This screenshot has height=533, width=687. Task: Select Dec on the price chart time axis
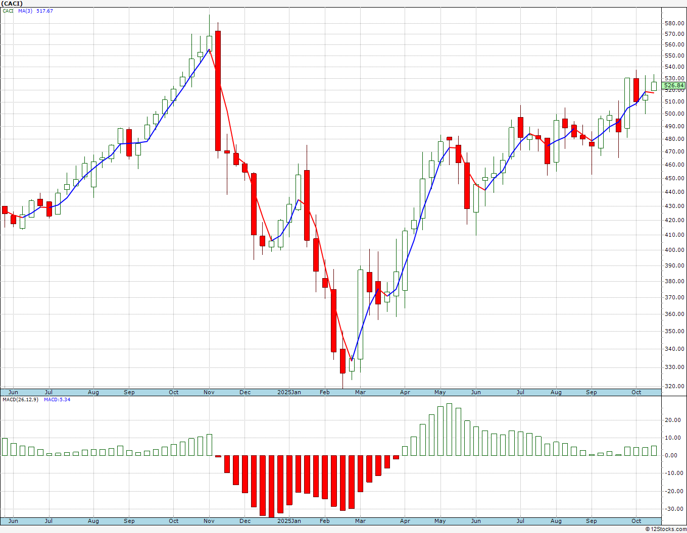pos(245,392)
